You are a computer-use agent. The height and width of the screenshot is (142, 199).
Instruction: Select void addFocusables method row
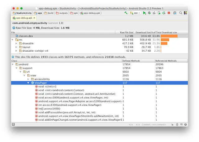99,112
